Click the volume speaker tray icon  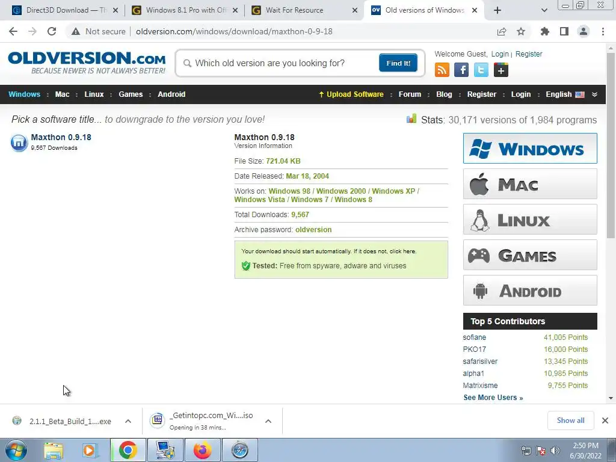[555, 451]
